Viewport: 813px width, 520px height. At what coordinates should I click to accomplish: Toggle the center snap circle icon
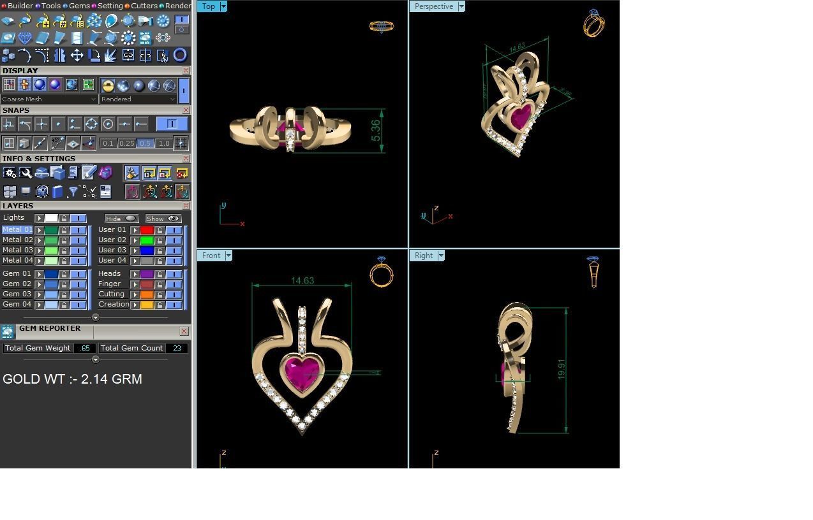(x=108, y=124)
